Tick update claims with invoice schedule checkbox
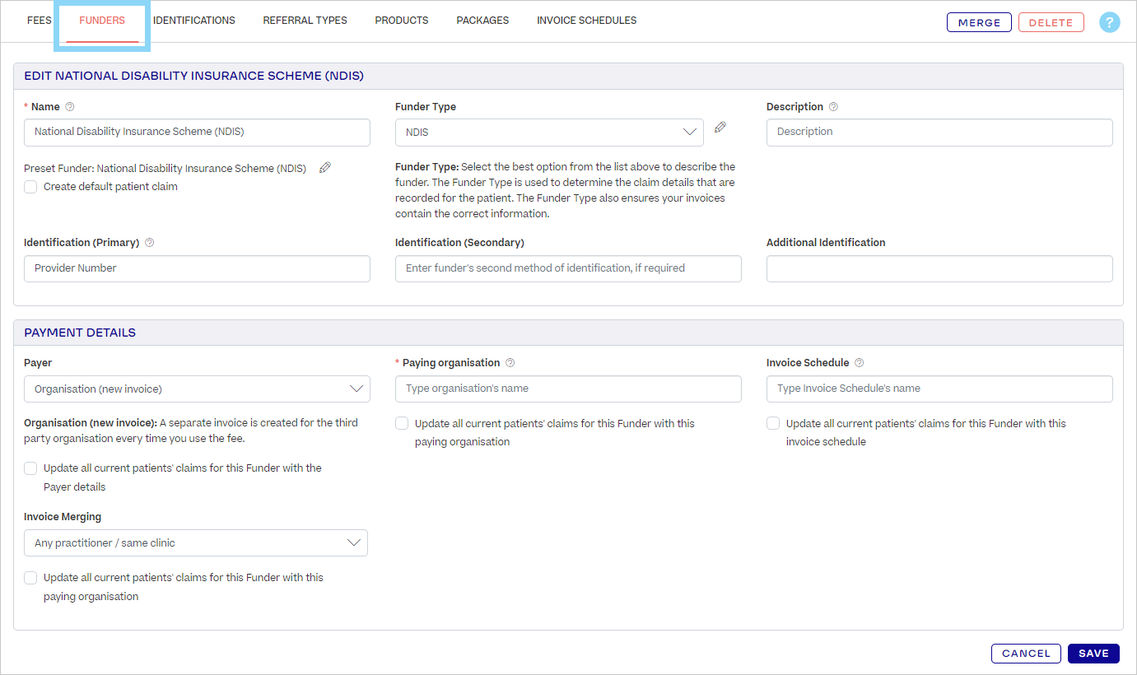 (x=773, y=423)
